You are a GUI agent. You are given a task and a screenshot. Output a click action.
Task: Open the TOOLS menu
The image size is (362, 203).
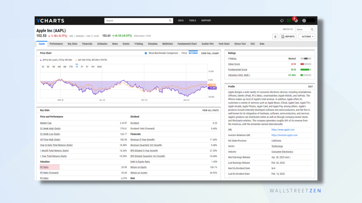click(x=192, y=21)
